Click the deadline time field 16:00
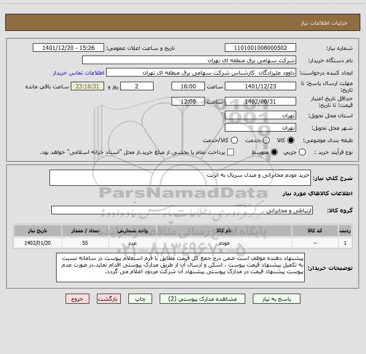366x354 pixels. tap(188, 86)
